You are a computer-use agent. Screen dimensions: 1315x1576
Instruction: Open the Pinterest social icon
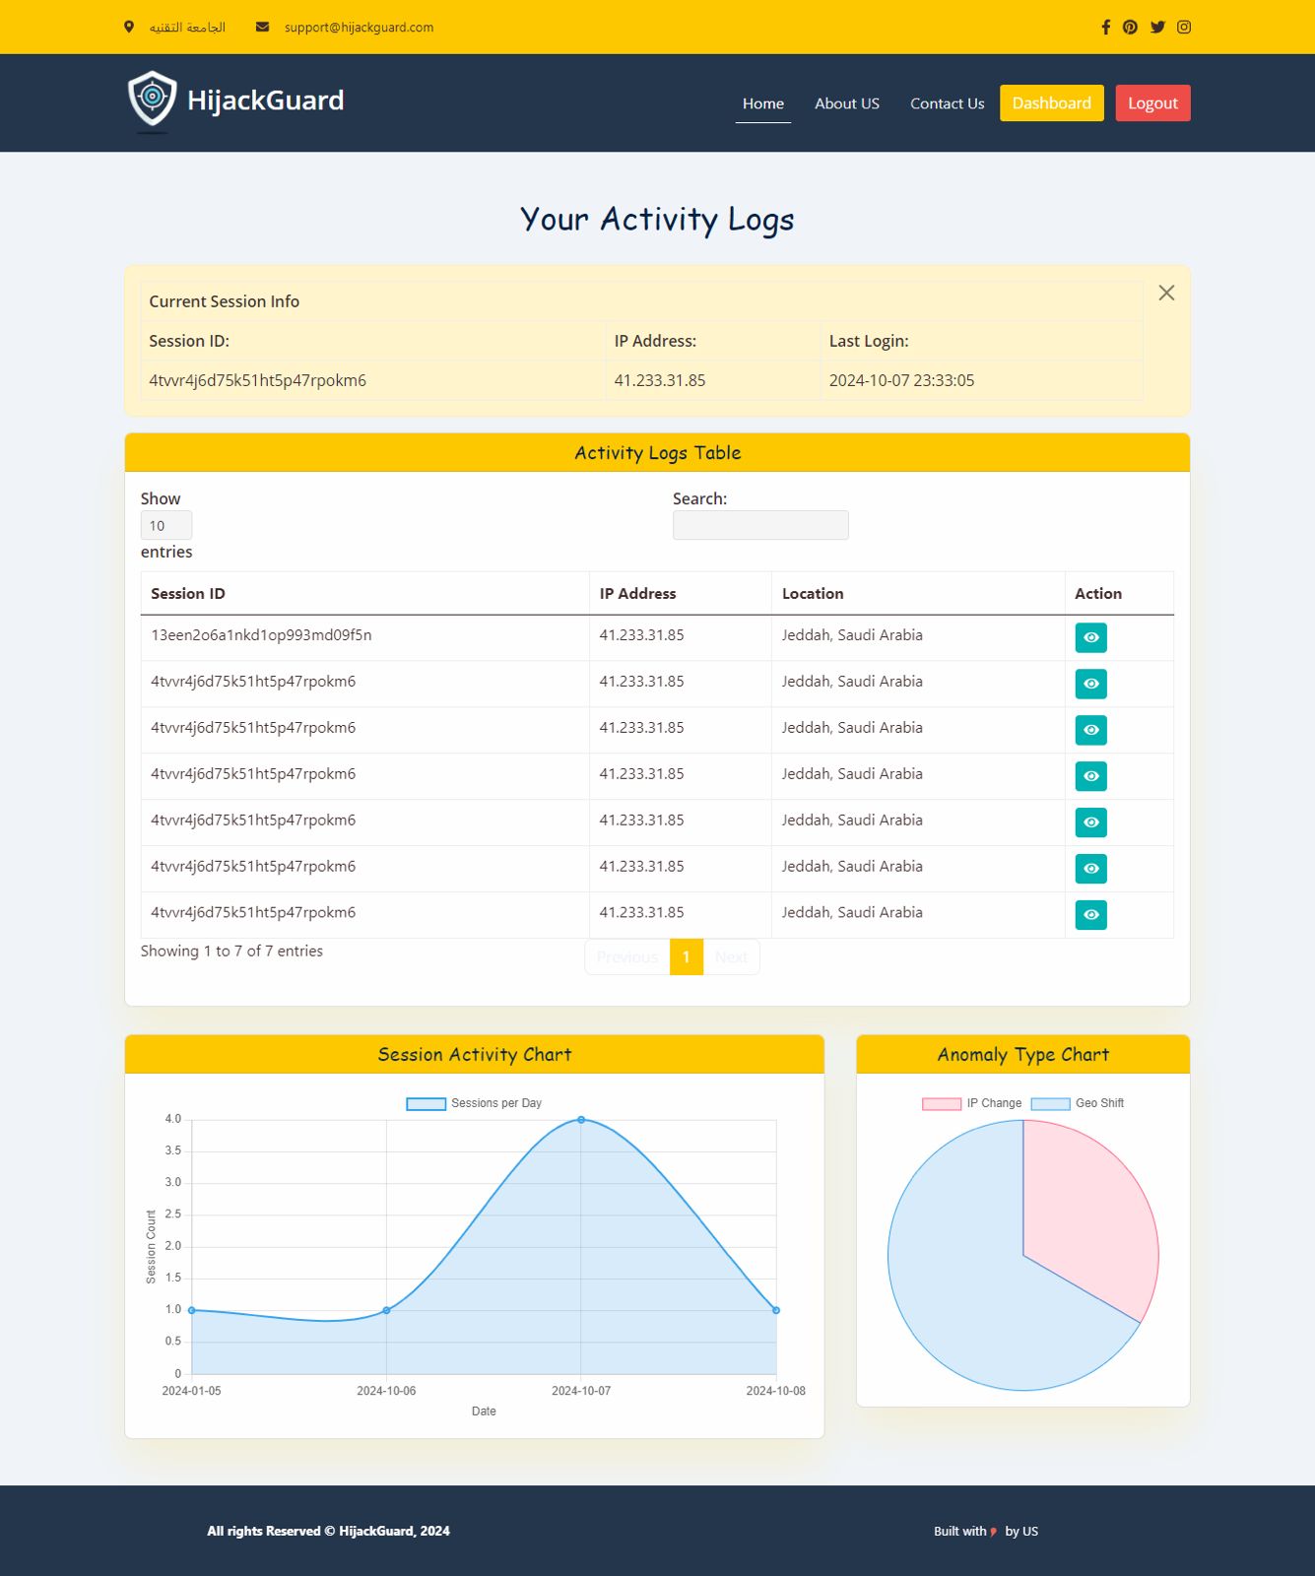(1130, 28)
